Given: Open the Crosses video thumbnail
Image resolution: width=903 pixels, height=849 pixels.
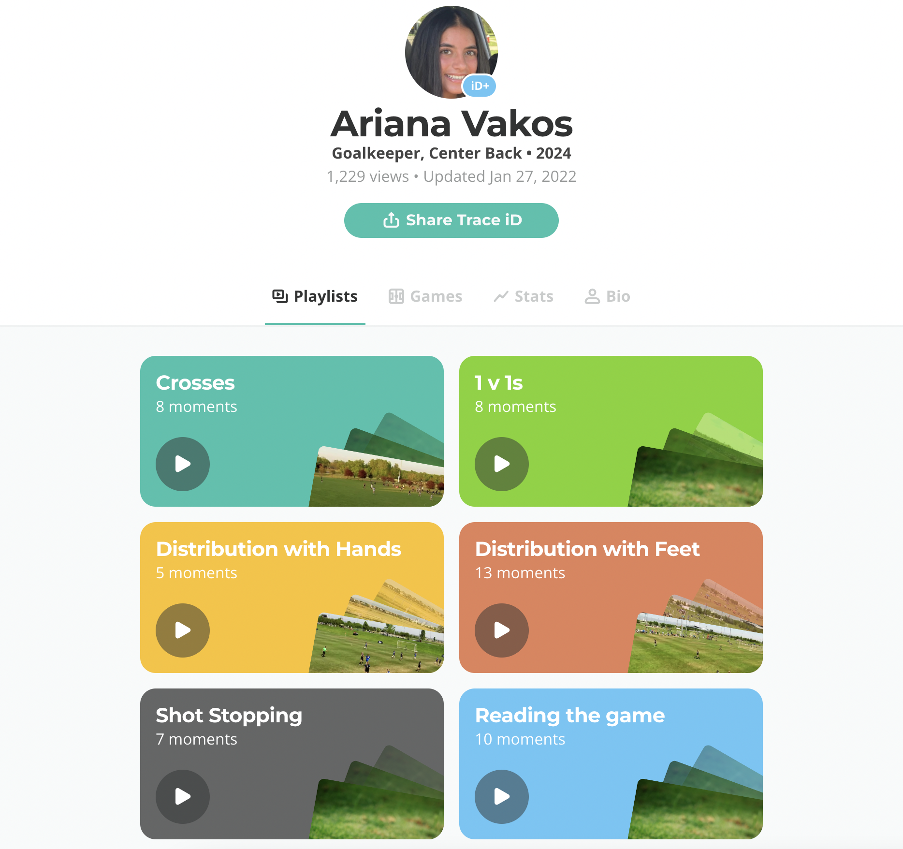Looking at the screenshot, I should [377, 477].
